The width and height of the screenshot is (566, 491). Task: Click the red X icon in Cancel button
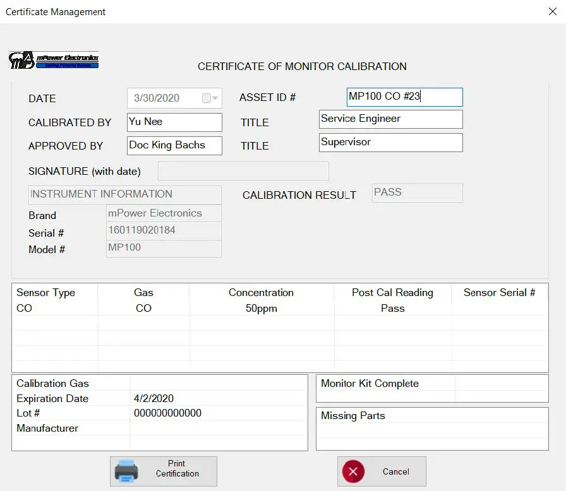[353, 471]
